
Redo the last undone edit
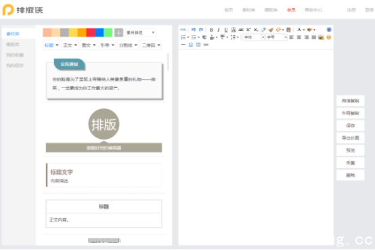(x=201, y=30)
